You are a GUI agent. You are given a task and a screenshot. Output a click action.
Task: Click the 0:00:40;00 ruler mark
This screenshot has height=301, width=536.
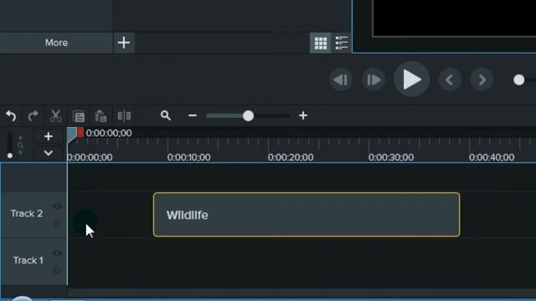point(492,157)
